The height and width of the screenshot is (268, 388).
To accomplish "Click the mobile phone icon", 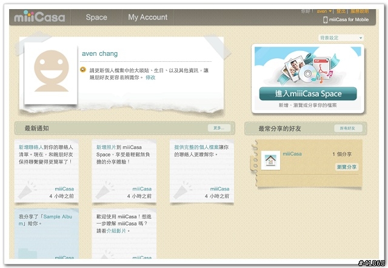I will 326,20.
